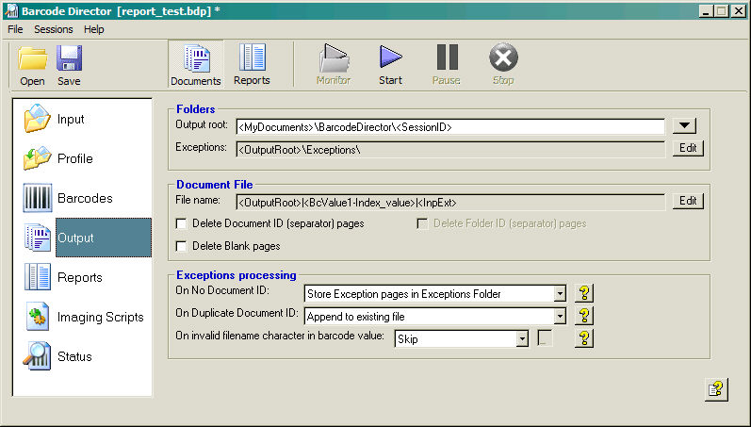Click Edit button for Exceptions folder
Screen dimensions: 751x427
tap(688, 148)
